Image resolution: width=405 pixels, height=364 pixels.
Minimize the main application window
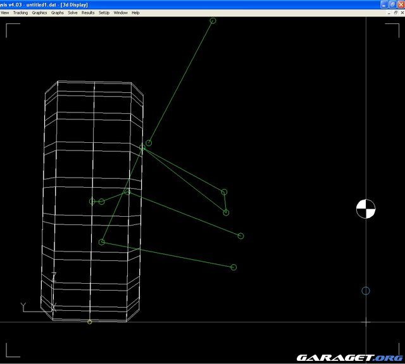(384, 4)
